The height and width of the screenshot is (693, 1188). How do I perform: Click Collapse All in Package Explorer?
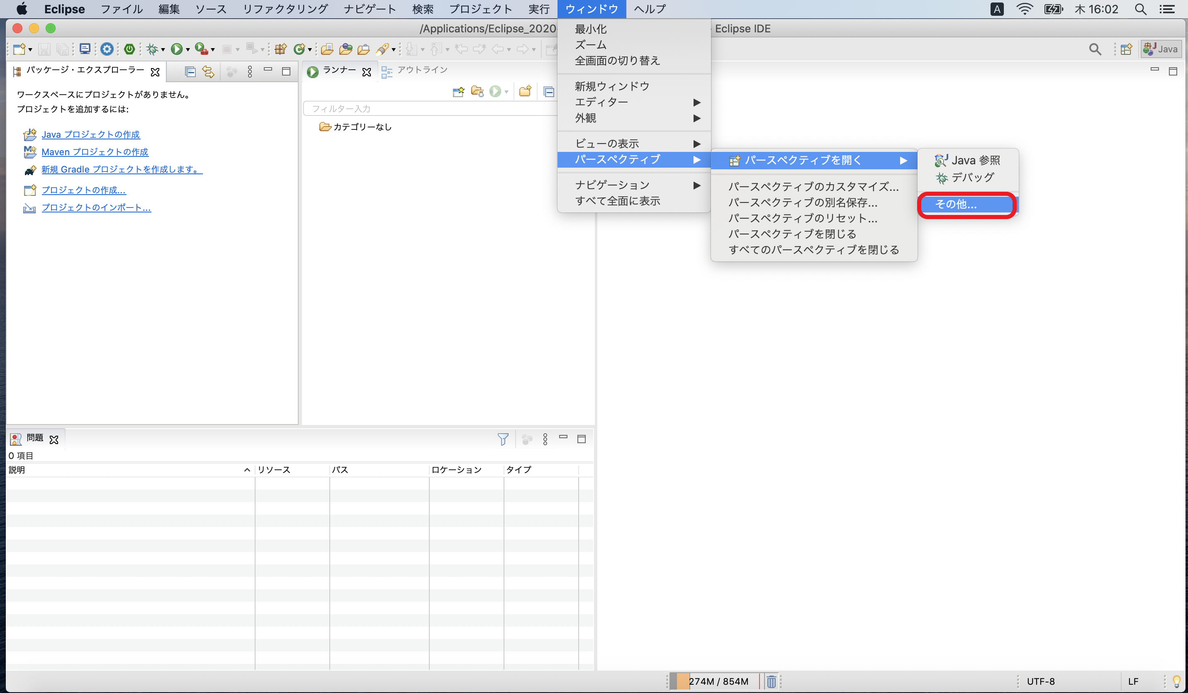coord(190,72)
